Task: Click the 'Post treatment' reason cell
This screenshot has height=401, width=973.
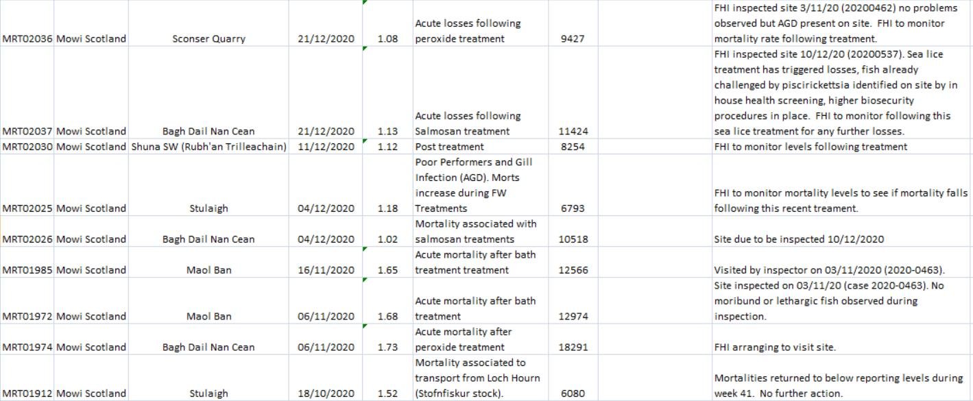Action: point(449,147)
